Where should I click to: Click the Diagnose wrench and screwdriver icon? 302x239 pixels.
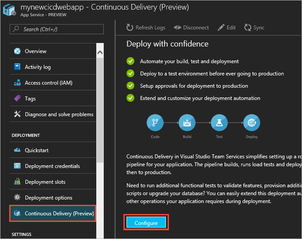pos(17,114)
